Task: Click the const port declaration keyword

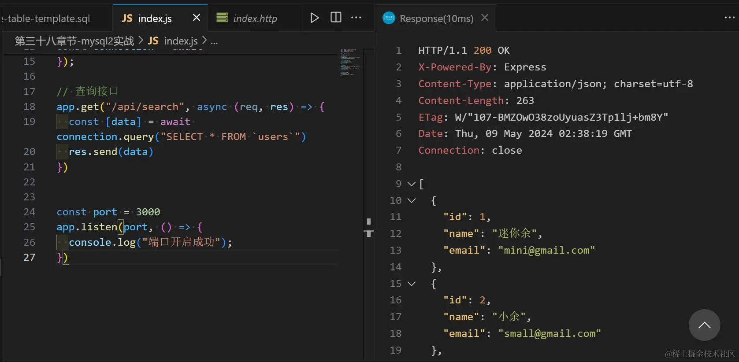Action: (71, 212)
